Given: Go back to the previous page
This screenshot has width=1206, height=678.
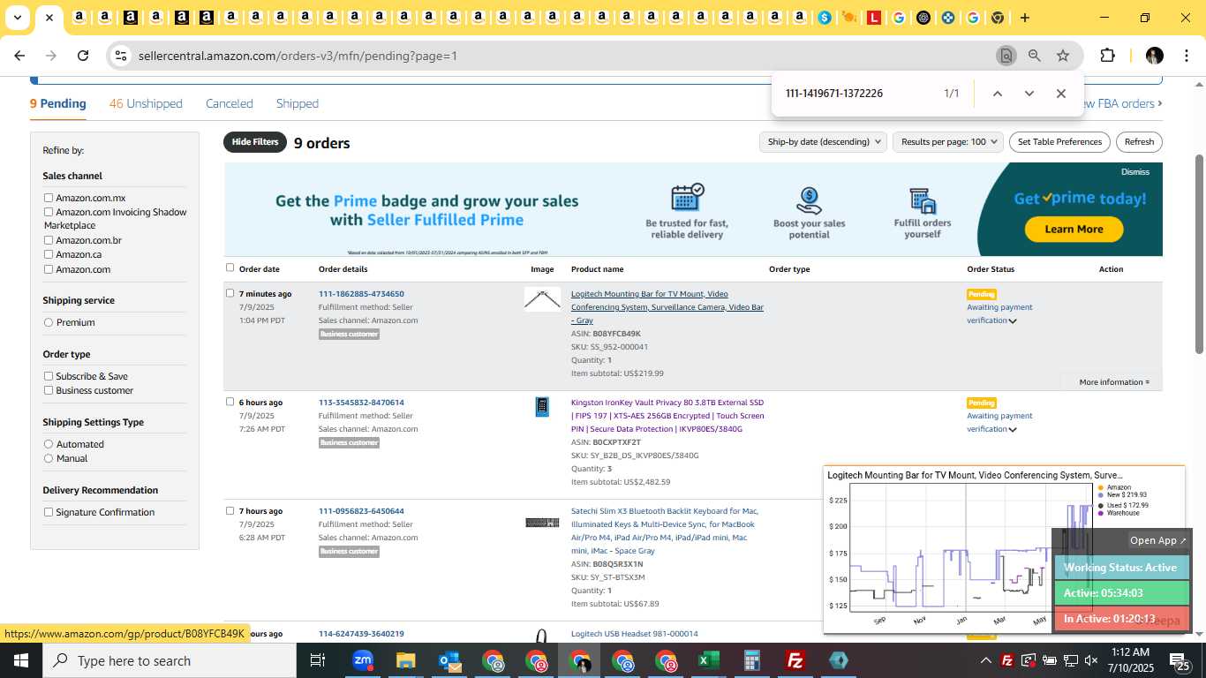Looking at the screenshot, I should 19,56.
